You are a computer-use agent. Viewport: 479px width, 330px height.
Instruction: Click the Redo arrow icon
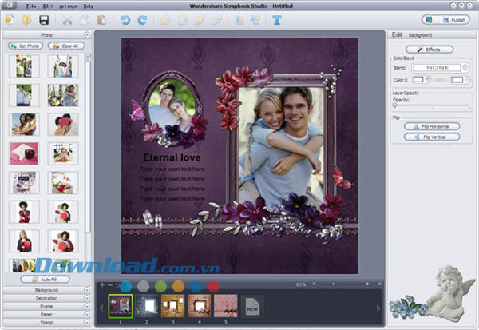pos(142,19)
